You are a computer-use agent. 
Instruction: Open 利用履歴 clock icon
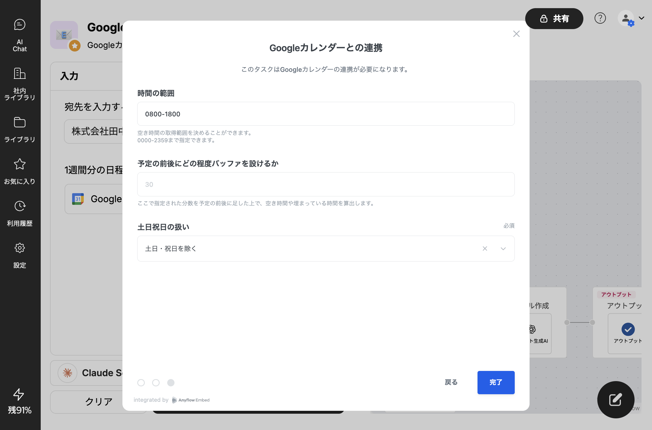tap(19, 206)
